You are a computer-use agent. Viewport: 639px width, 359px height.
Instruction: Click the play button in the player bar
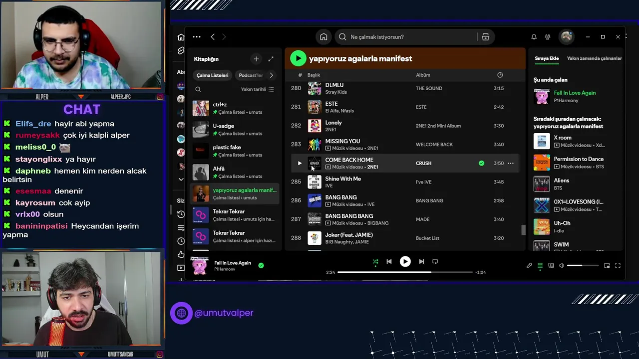(x=405, y=261)
